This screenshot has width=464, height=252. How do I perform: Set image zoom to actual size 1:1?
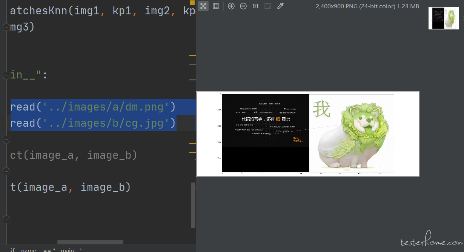[255, 6]
